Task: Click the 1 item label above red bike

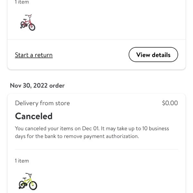Action: (x=22, y=2)
